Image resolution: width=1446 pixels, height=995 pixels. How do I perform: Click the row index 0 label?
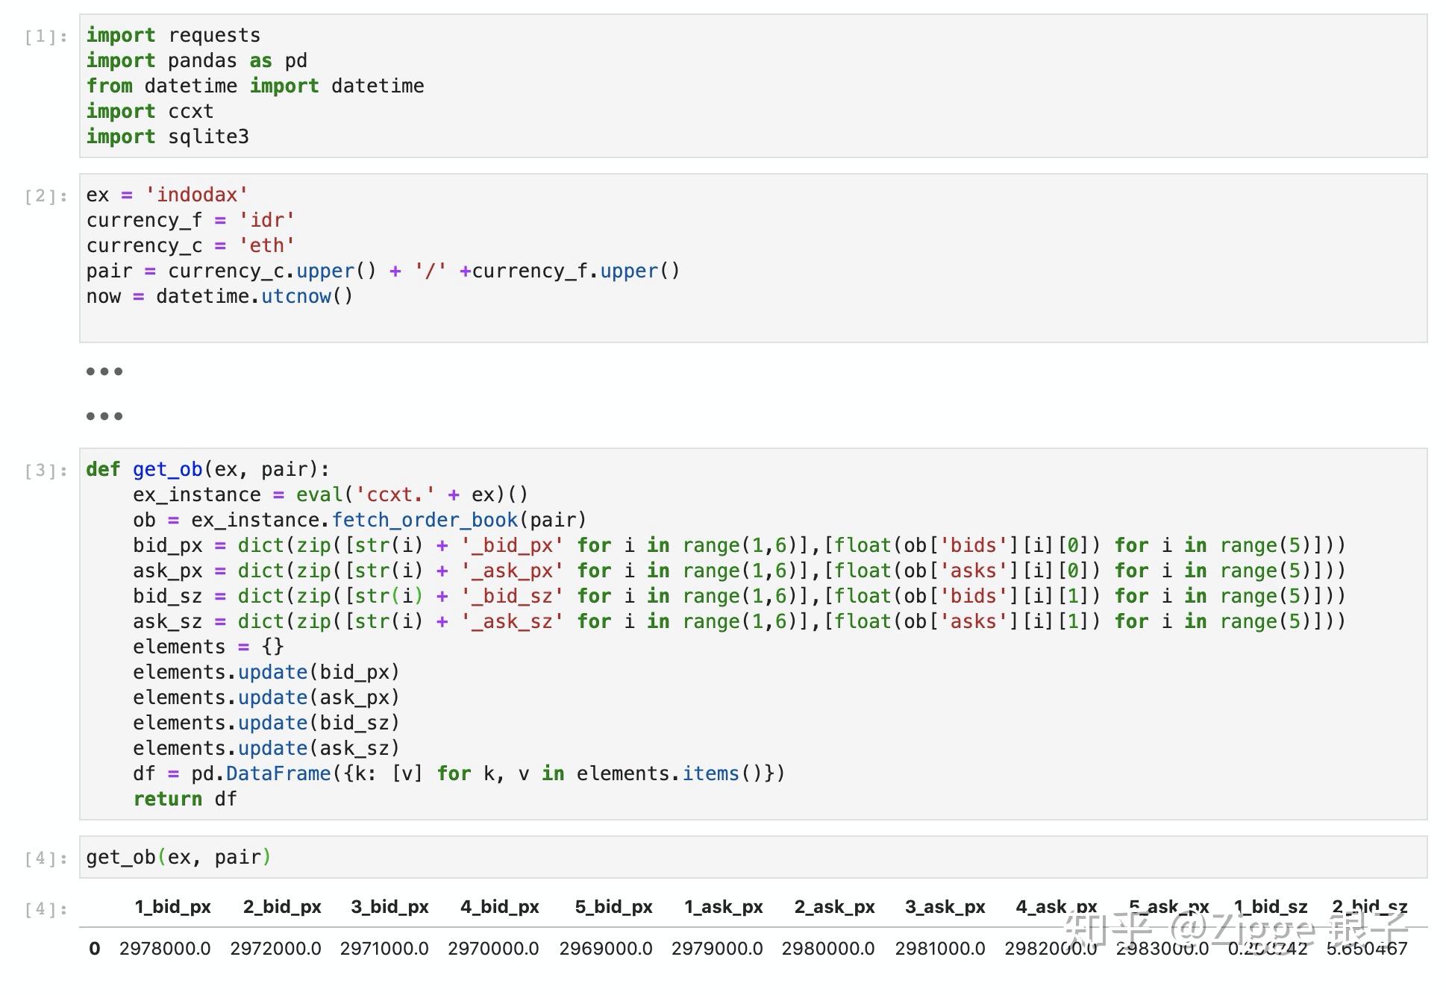(95, 949)
